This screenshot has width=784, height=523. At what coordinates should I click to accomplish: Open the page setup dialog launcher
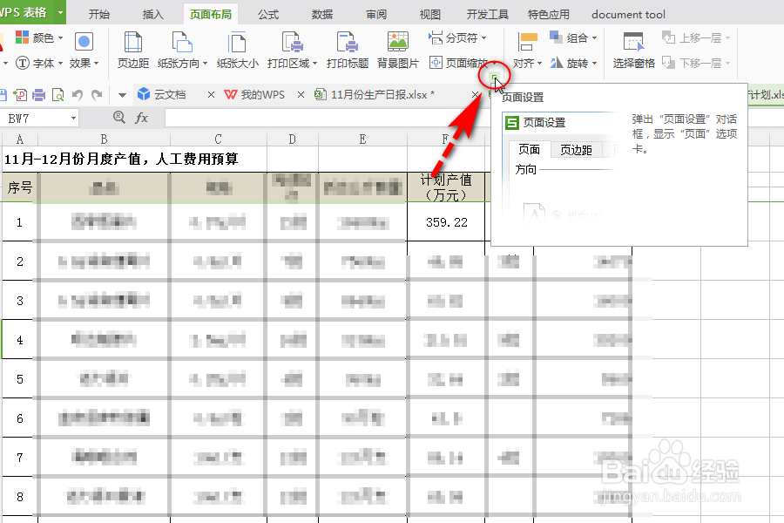[x=494, y=77]
